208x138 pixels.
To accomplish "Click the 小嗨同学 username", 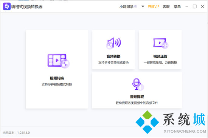I will [x=126, y=7].
